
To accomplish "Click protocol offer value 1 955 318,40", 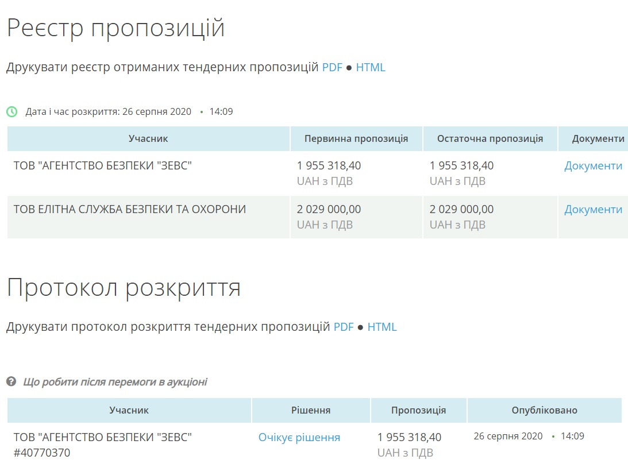I will point(409,437).
